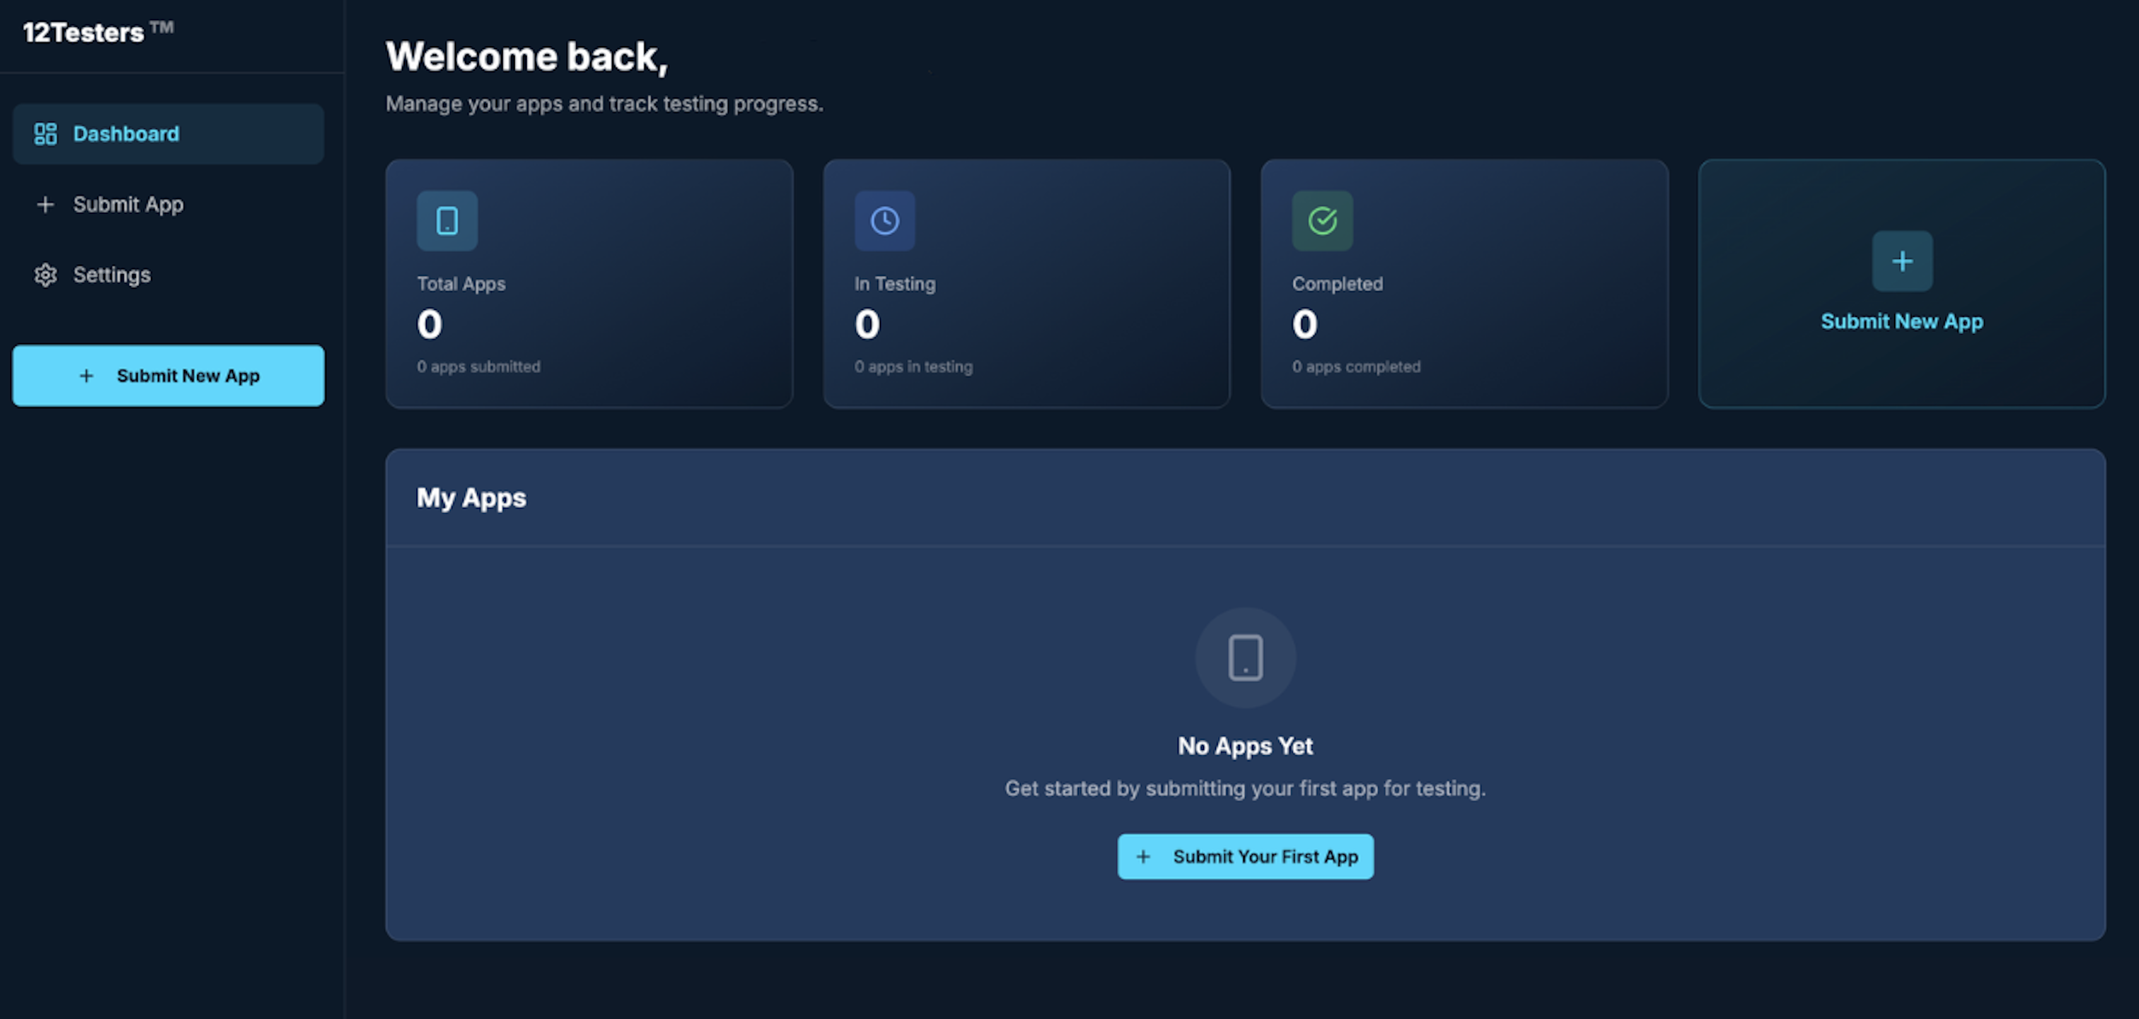The width and height of the screenshot is (2139, 1019).
Task: Click the plus icon above Submit New App
Action: click(1901, 261)
